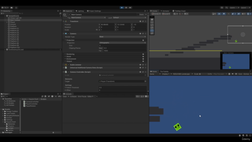Lock the Hierarchy panel
252x142 pixels.
click(x=58, y=11)
